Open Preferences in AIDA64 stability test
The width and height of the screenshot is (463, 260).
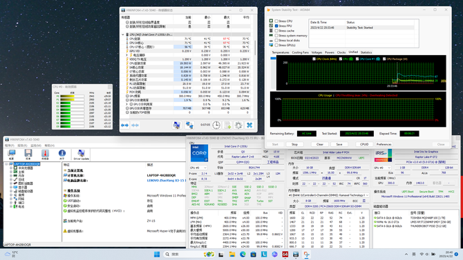tap(384, 144)
